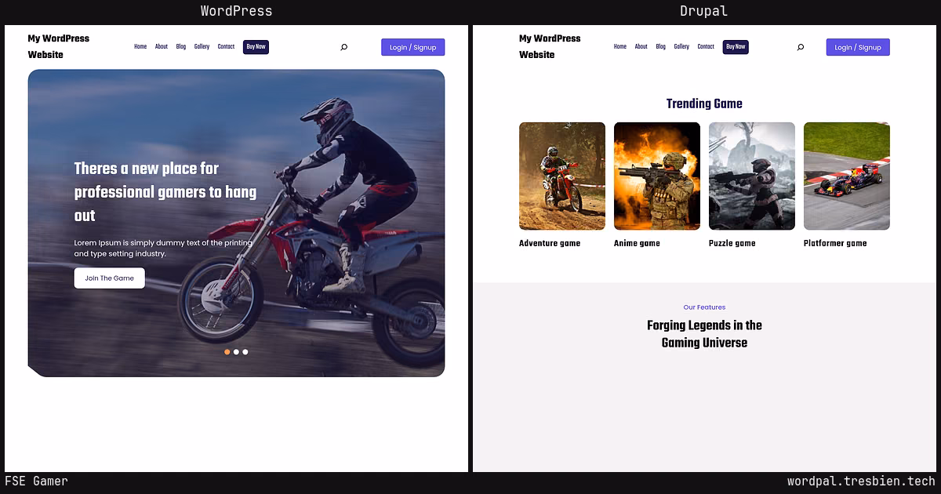This screenshot has height=494, width=941.
Task: Open the Puzzle game thumbnail
Action: coord(752,176)
